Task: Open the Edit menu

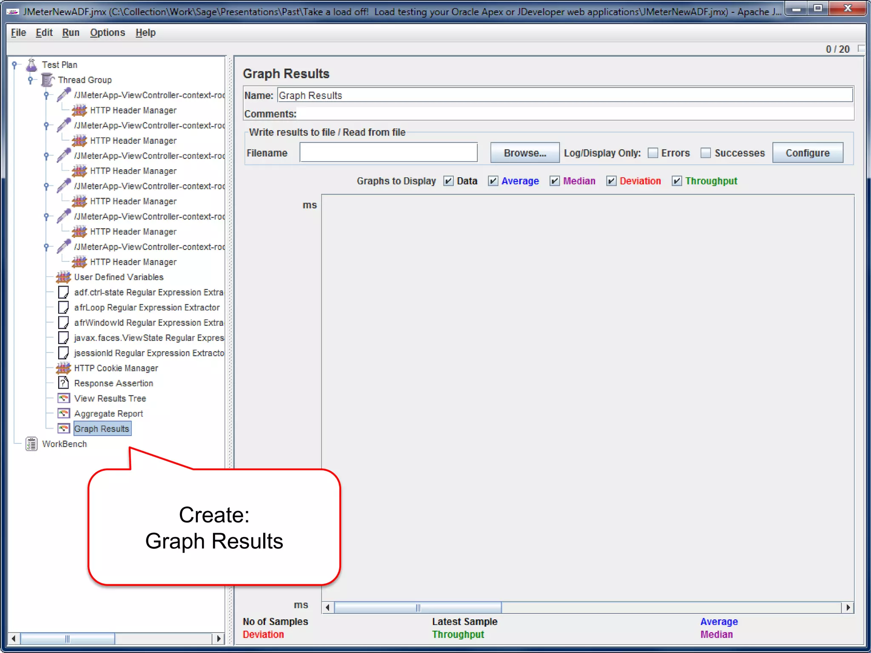Action: [x=44, y=33]
